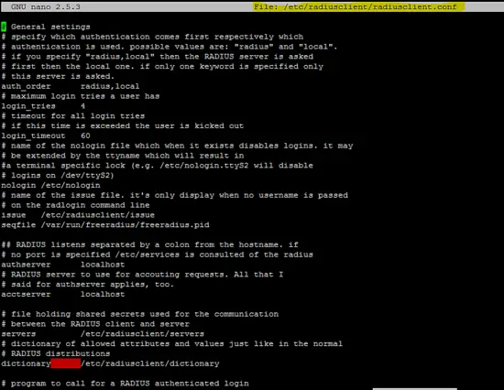Click the 'dictionary' keyword at line start
The width and height of the screenshot is (504, 390).
26,363
